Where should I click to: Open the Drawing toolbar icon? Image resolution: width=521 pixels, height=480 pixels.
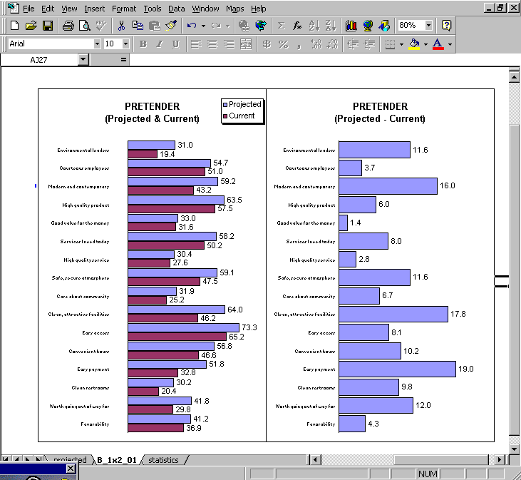click(384, 26)
